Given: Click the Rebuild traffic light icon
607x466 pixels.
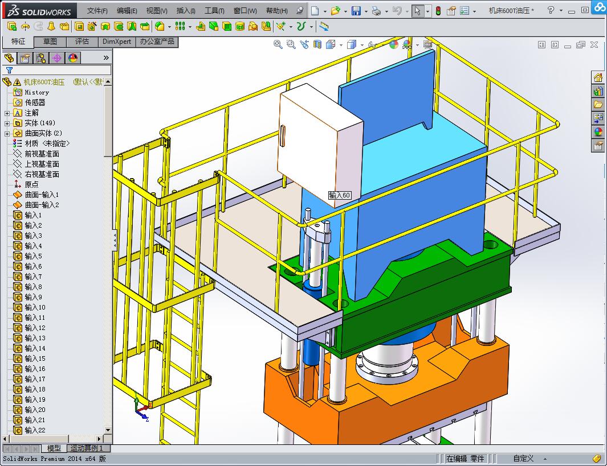Looking at the screenshot, I should [x=438, y=11].
